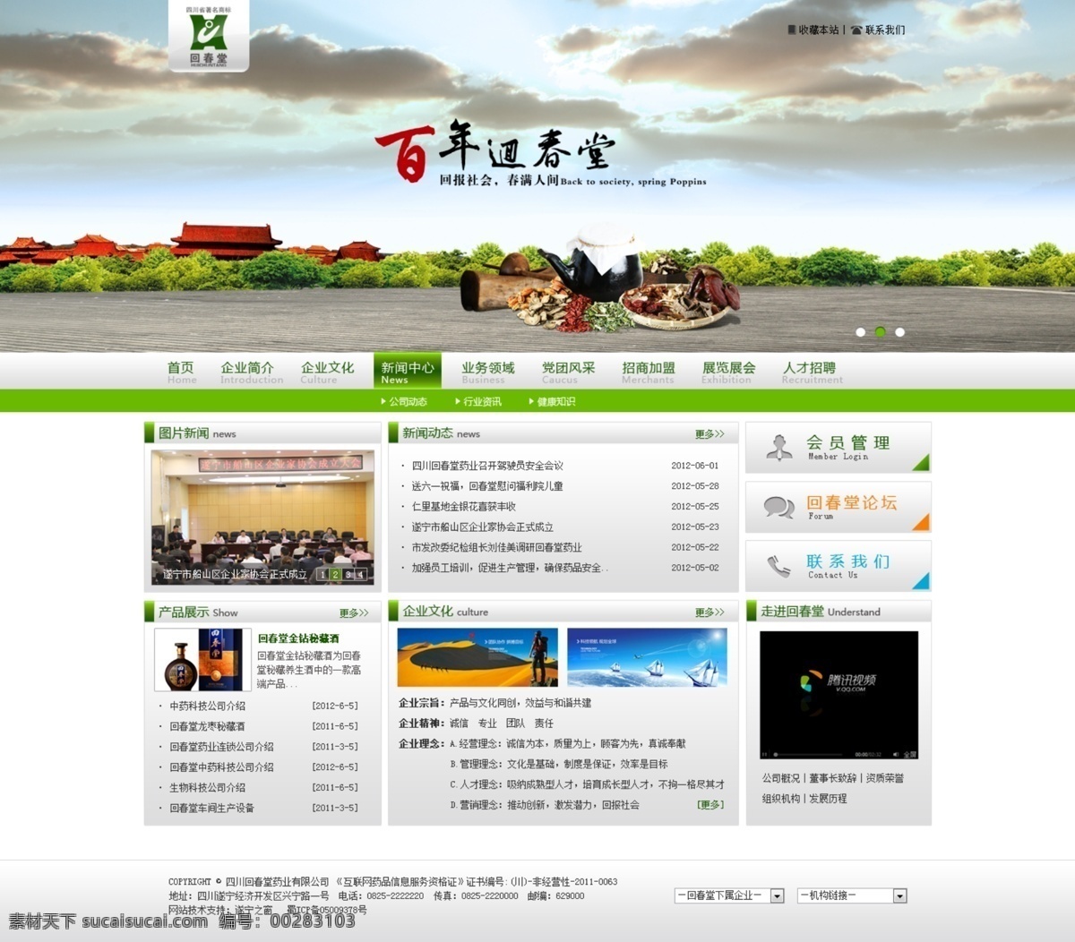Mute the video with speaker icon
This screenshot has height=942, width=1075.
point(896,755)
